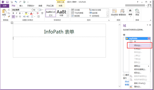The image size is (154, 90).
Task: Switch to the Page Design (页面设计) tab
Action: 31,6
